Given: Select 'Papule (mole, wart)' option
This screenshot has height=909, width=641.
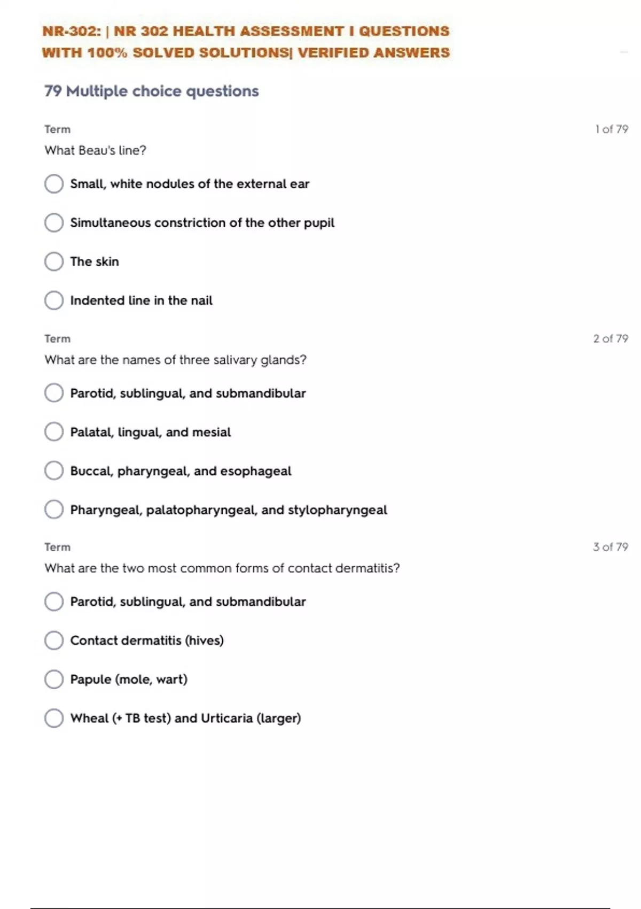Looking at the screenshot, I should [54, 680].
